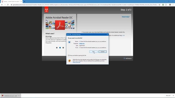The height and width of the screenshot is (98, 175).
Task: Click the Acrobat Reader DC red product icon
Action: 60,25
